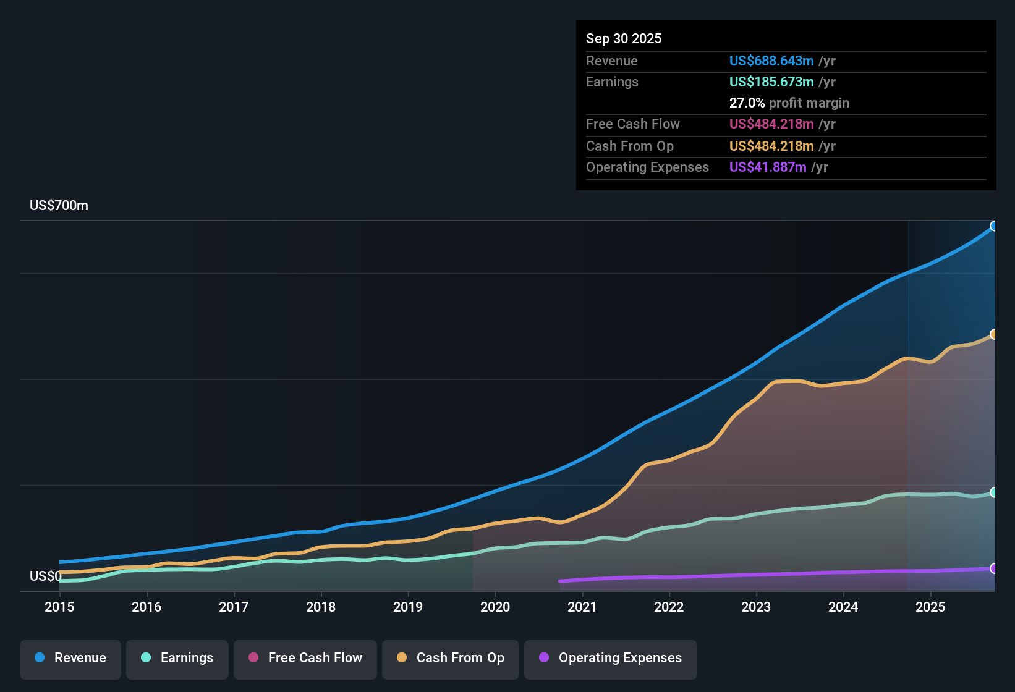Screen dimensions: 1015x692
Task: Click the Free Cash Flow label in tooltip
Action: [633, 124]
